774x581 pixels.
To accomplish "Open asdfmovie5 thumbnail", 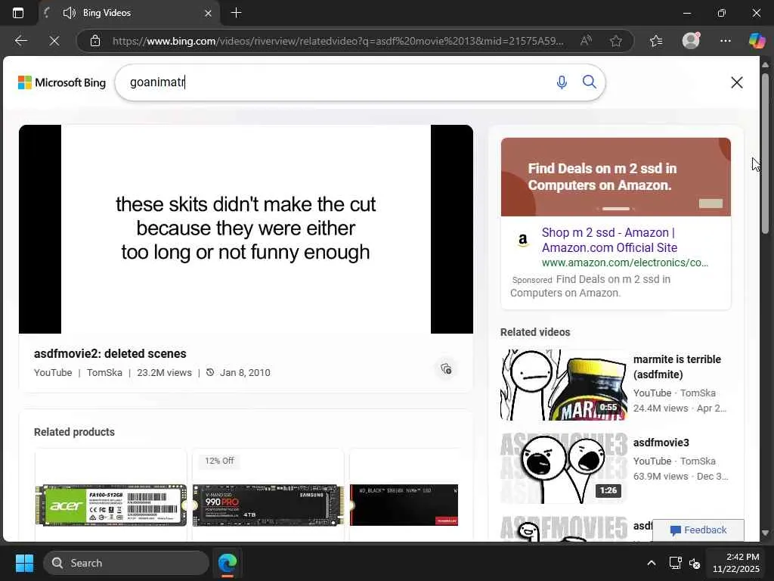I will coord(564,529).
